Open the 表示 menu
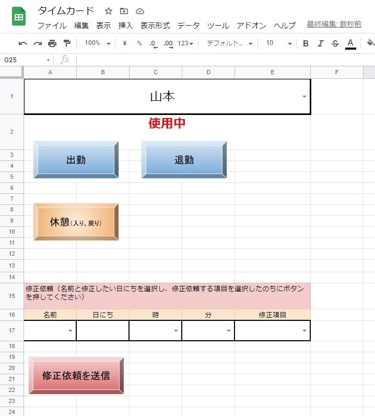Viewport: 375px width, 416px height. click(103, 26)
